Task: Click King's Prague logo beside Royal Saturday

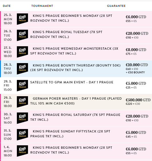Action: click(22, 118)
